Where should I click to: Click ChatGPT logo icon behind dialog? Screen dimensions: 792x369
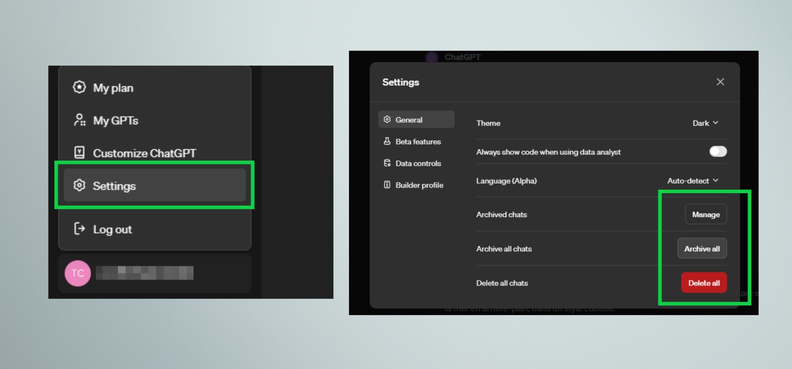[x=432, y=57]
